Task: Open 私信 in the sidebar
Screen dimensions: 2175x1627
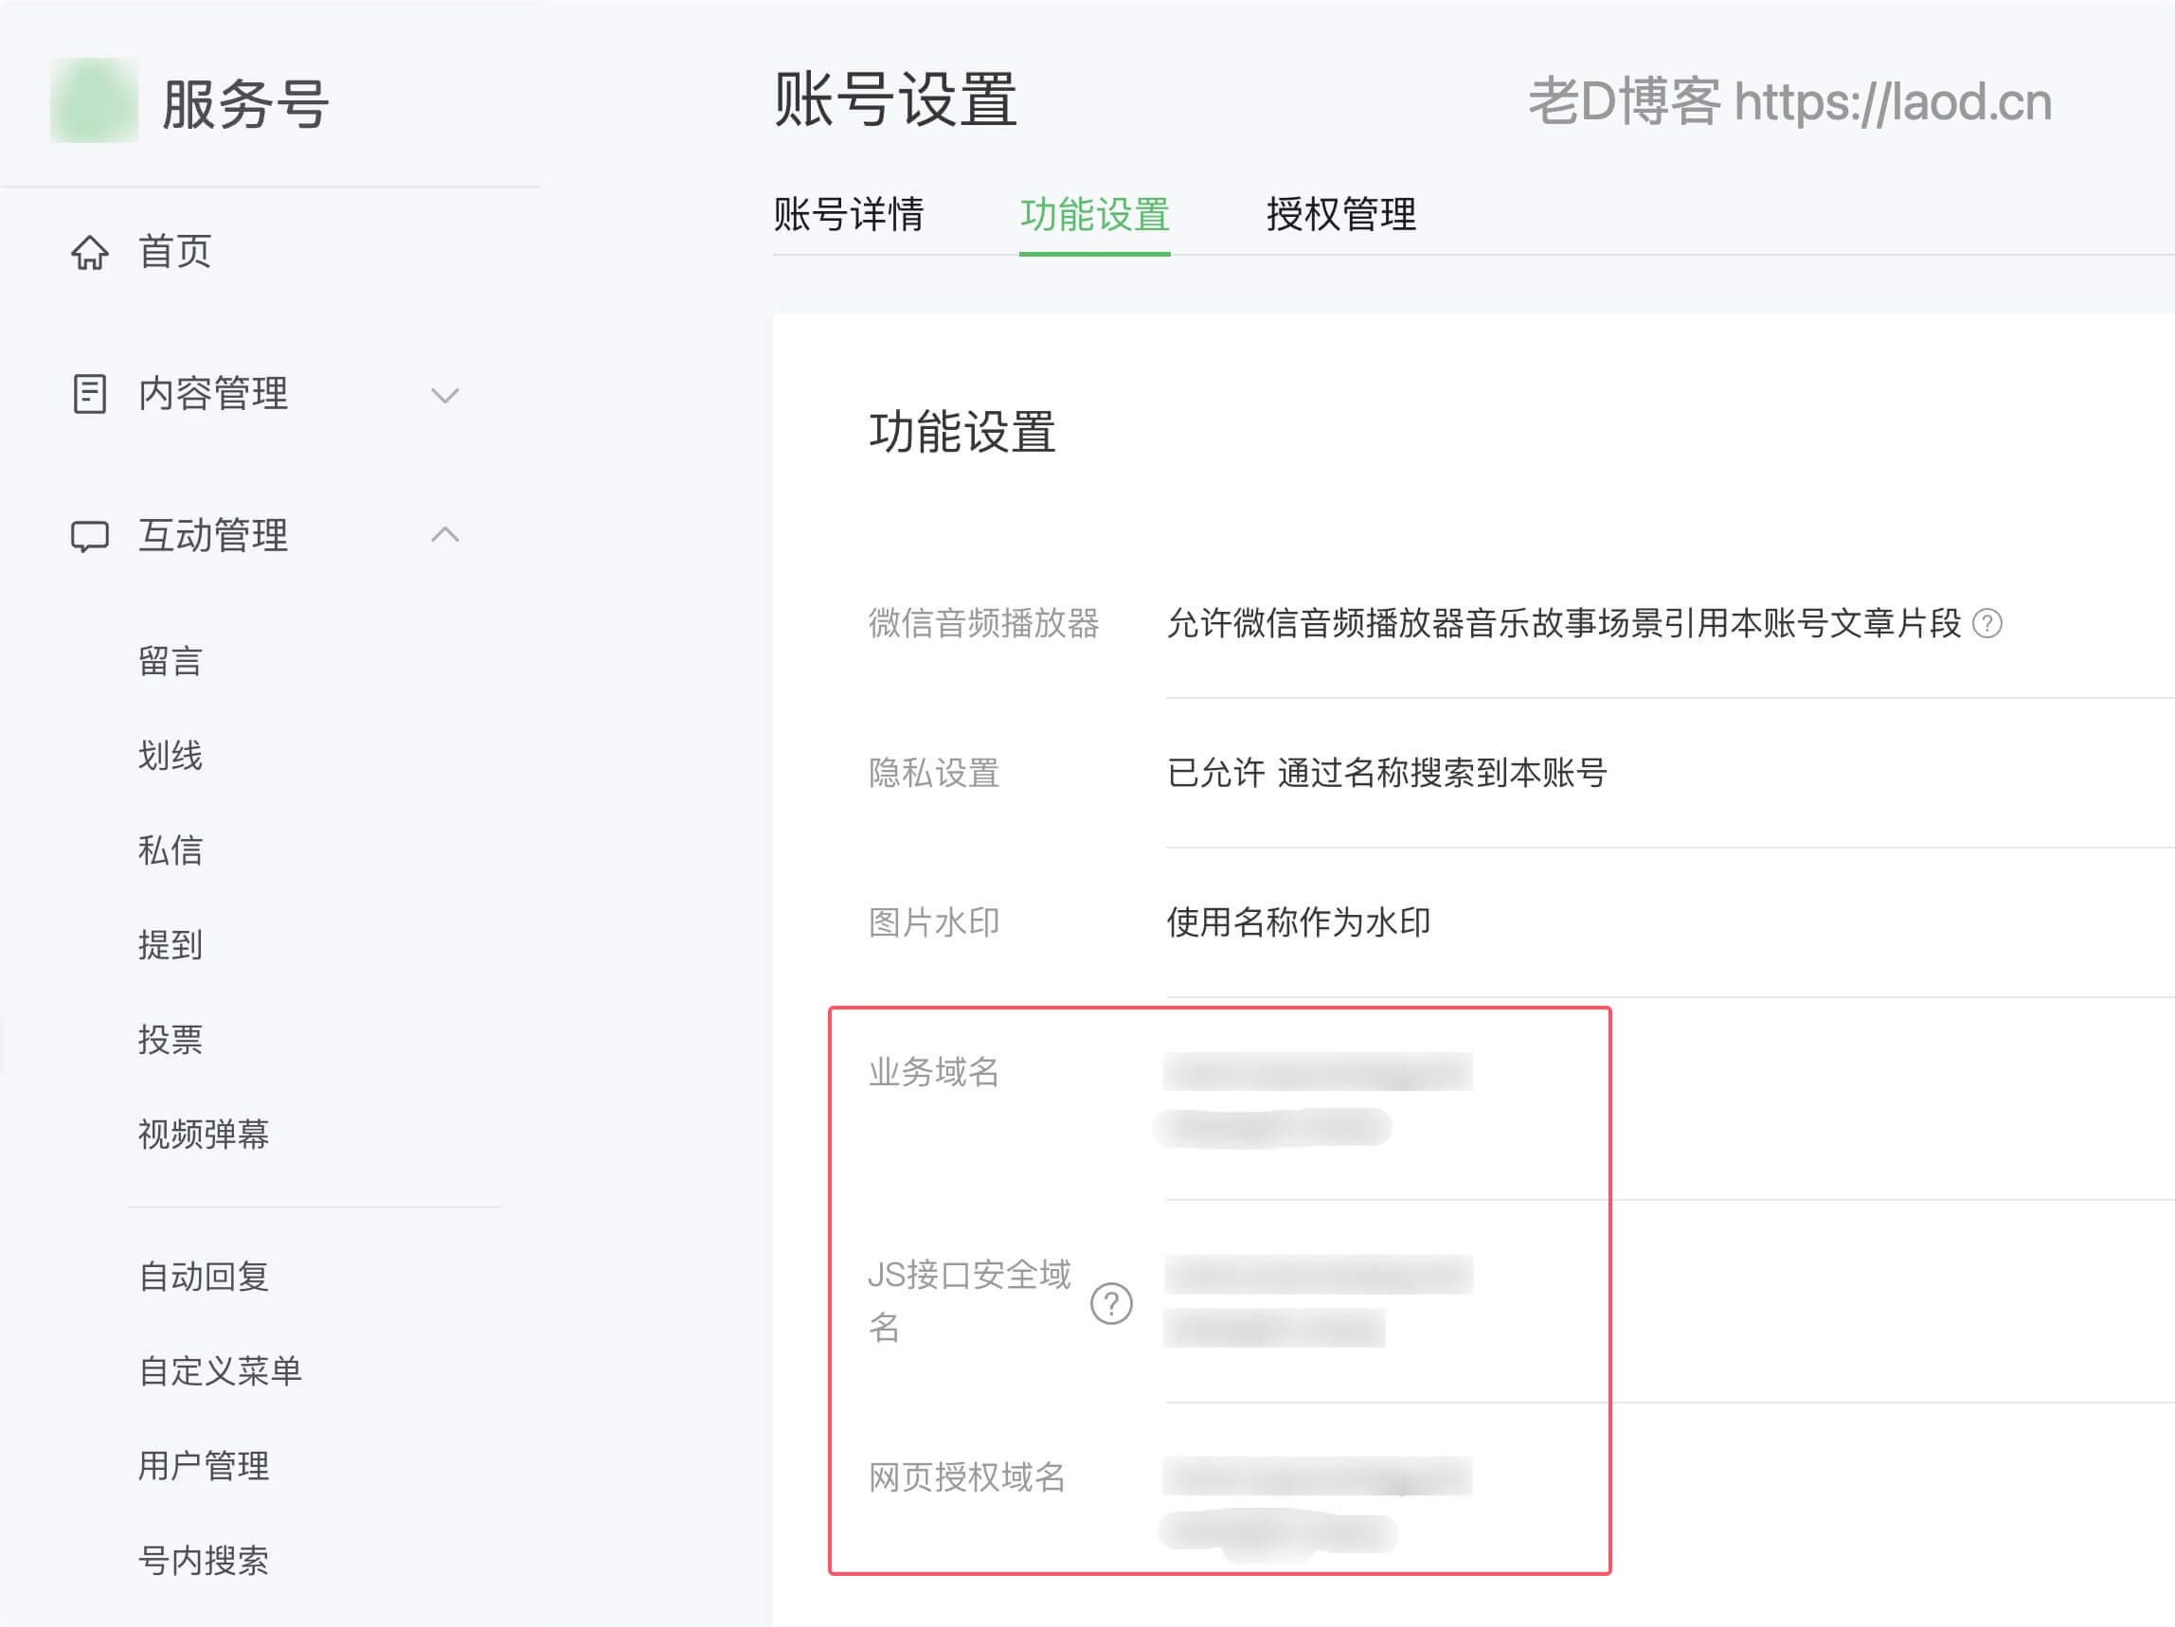Action: (x=171, y=850)
